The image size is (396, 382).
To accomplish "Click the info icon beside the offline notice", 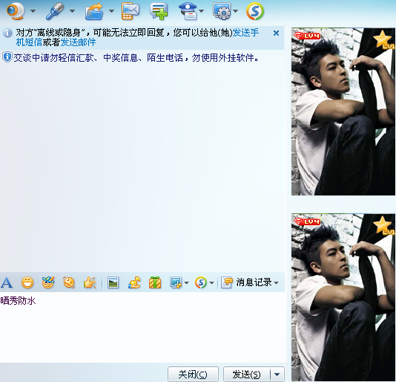I will tap(7, 33).
